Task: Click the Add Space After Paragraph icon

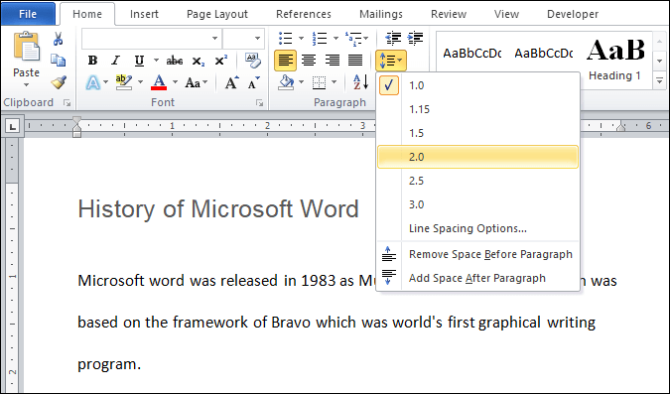Action: (x=389, y=277)
